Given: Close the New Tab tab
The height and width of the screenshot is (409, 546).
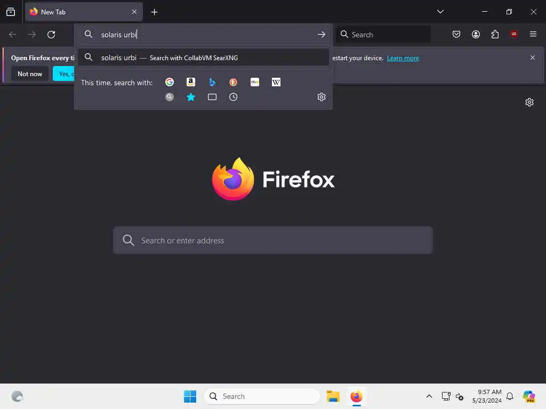Looking at the screenshot, I should coord(134,12).
